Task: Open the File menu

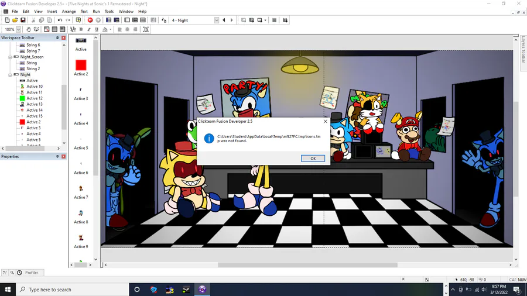Action: [15, 12]
